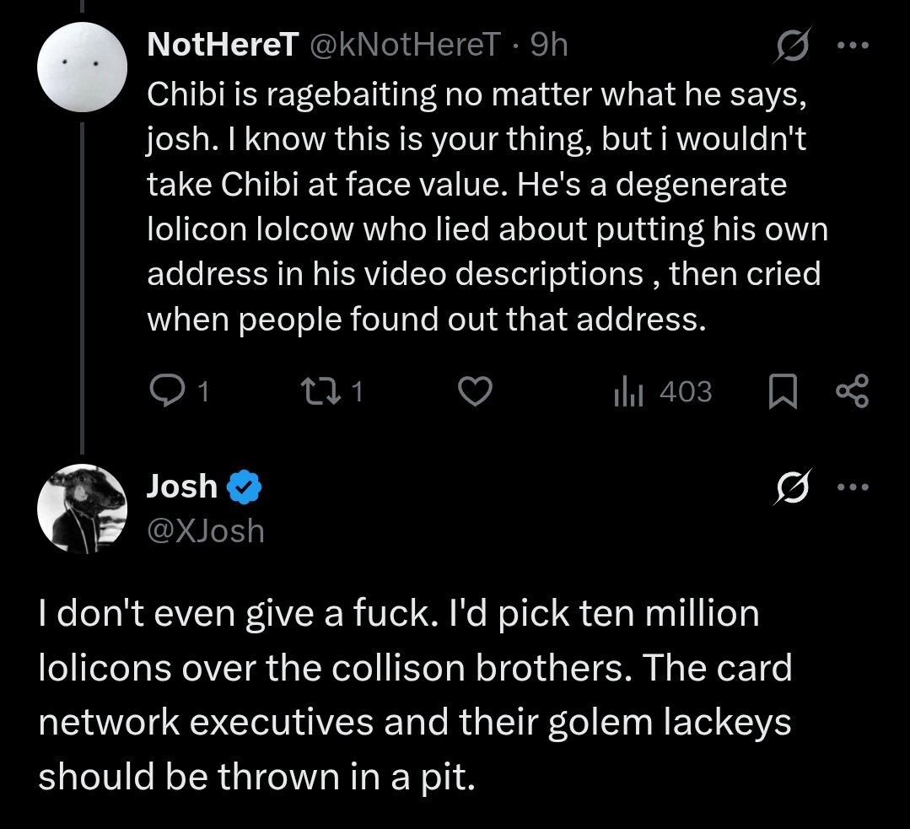Visit the @XJosh handle

(x=205, y=530)
